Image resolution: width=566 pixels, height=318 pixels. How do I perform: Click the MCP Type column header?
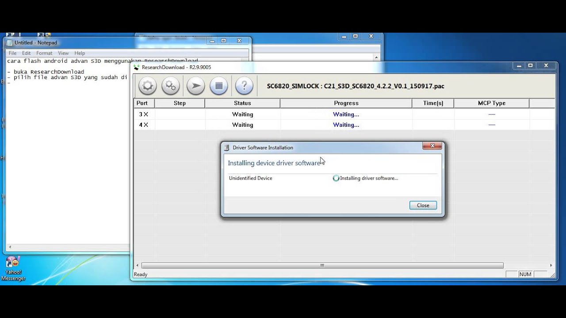pyautogui.click(x=492, y=103)
